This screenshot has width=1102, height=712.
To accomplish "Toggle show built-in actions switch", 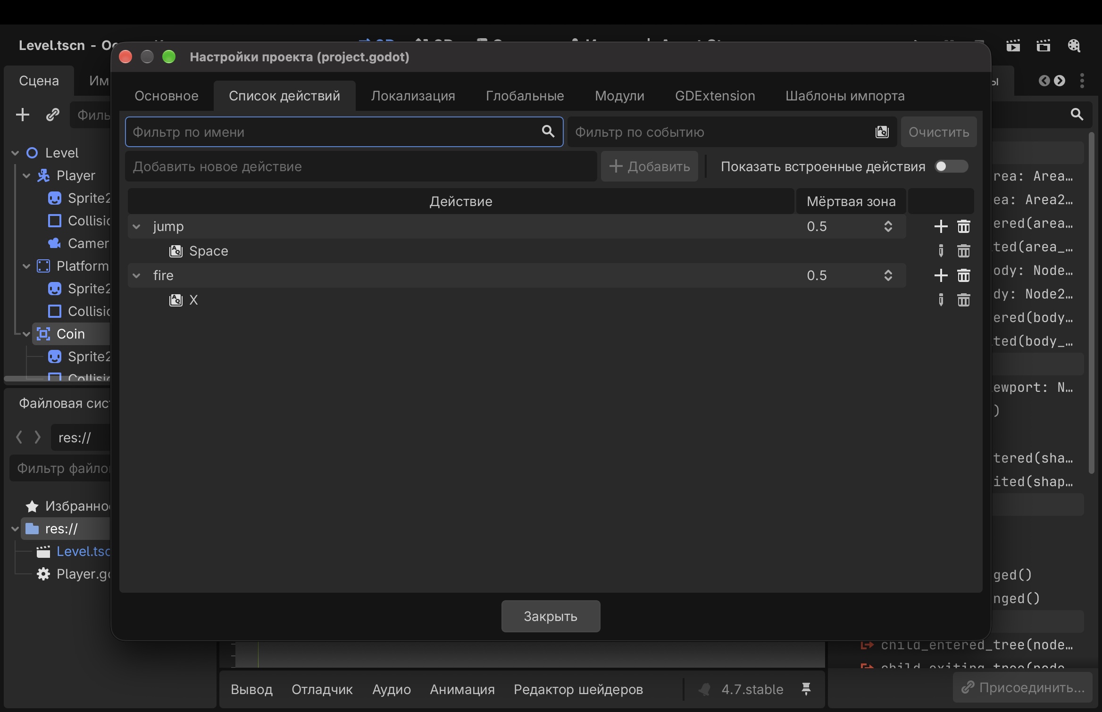I will 951,166.
